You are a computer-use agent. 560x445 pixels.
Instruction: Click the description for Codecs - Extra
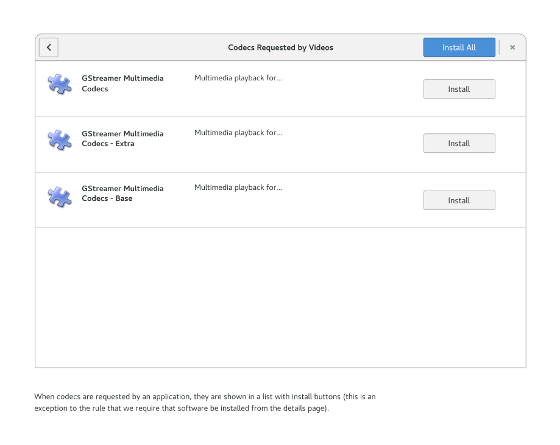238,133
